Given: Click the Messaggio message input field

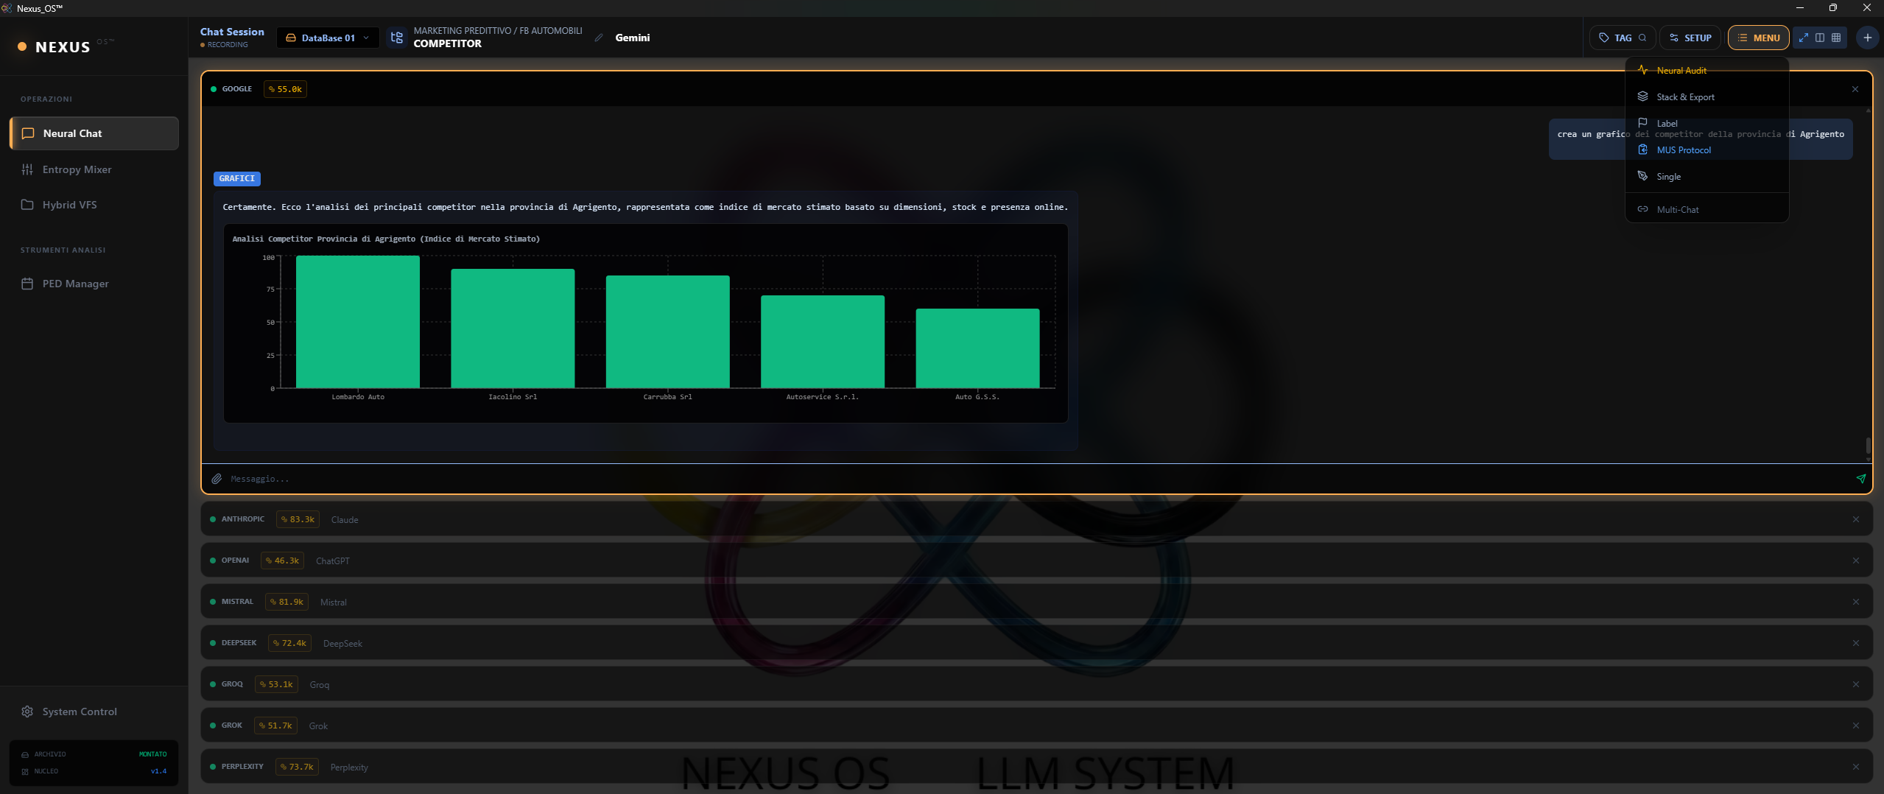Looking at the screenshot, I should tap(1038, 479).
